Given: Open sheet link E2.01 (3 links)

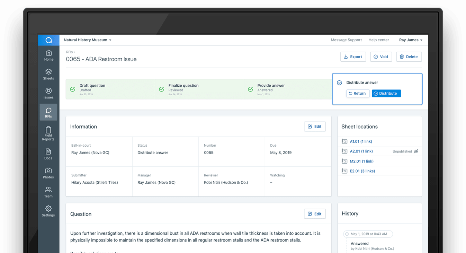Looking at the screenshot, I should [x=362, y=171].
